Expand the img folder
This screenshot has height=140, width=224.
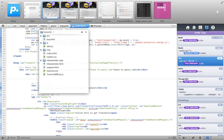point(41,50)
